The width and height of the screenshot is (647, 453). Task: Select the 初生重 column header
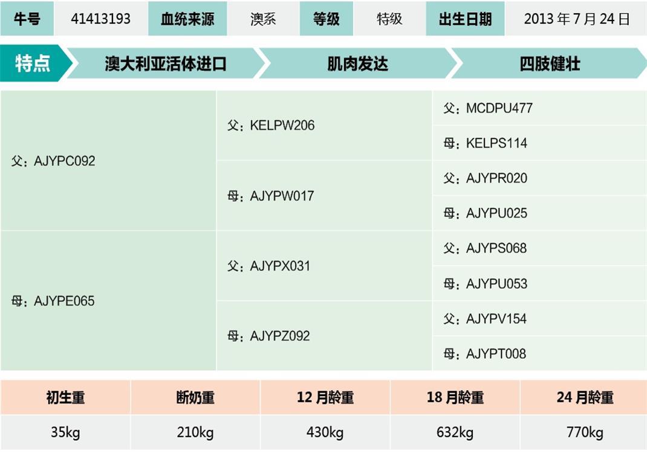tap(65, 397)
